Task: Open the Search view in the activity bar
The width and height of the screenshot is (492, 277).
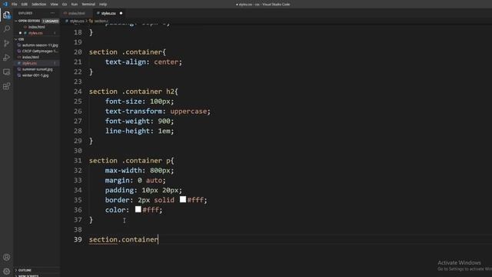Action: [6, 29]
